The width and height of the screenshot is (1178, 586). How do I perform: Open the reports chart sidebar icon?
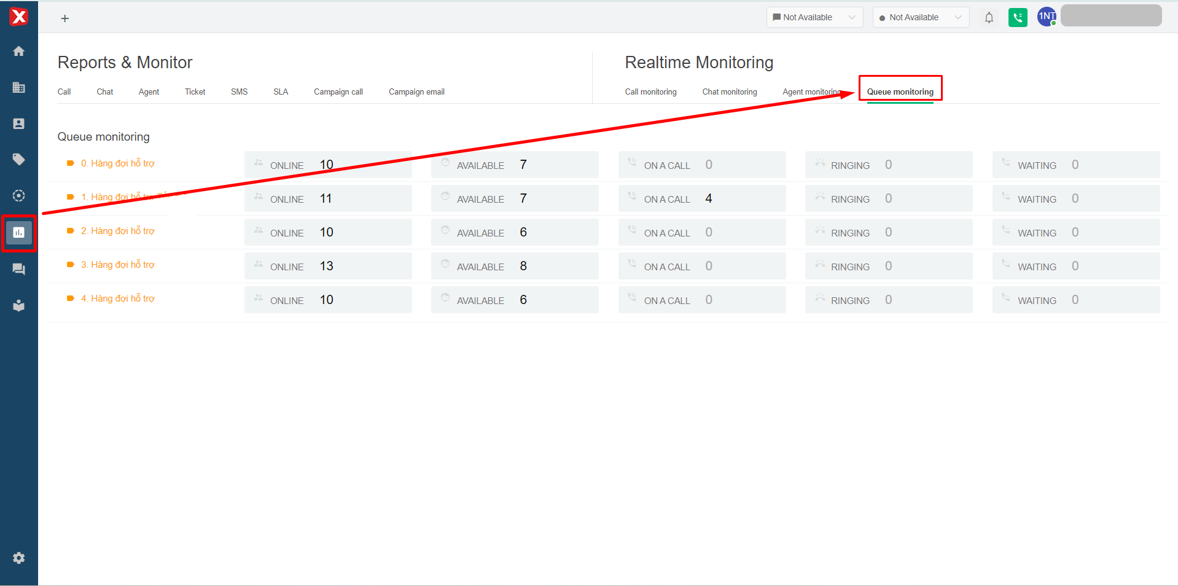(19, 233)
